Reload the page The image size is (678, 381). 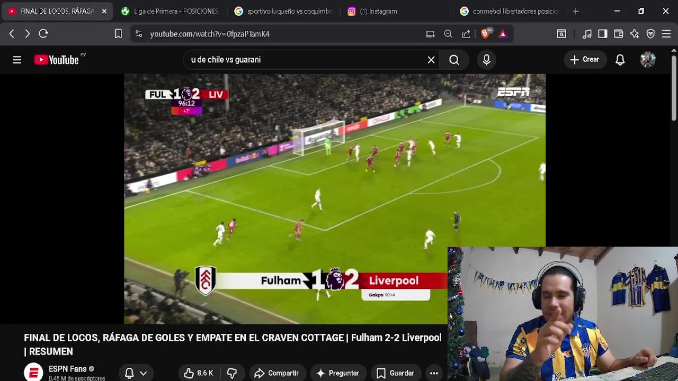coord(43,34)
